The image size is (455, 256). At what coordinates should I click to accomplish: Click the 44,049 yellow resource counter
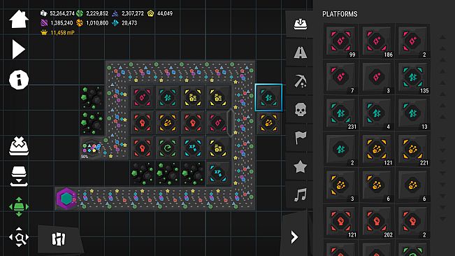(x=160, y=13)
